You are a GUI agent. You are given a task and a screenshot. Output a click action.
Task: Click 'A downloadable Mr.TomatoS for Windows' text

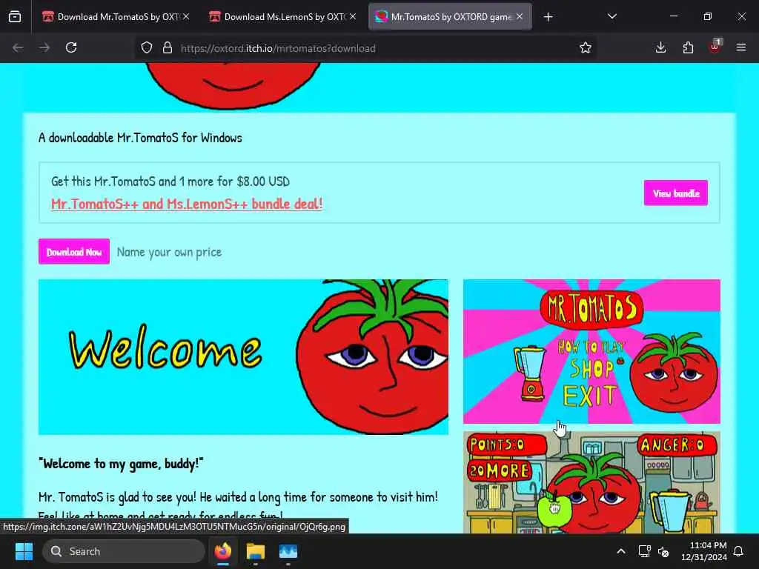point(140,138)
